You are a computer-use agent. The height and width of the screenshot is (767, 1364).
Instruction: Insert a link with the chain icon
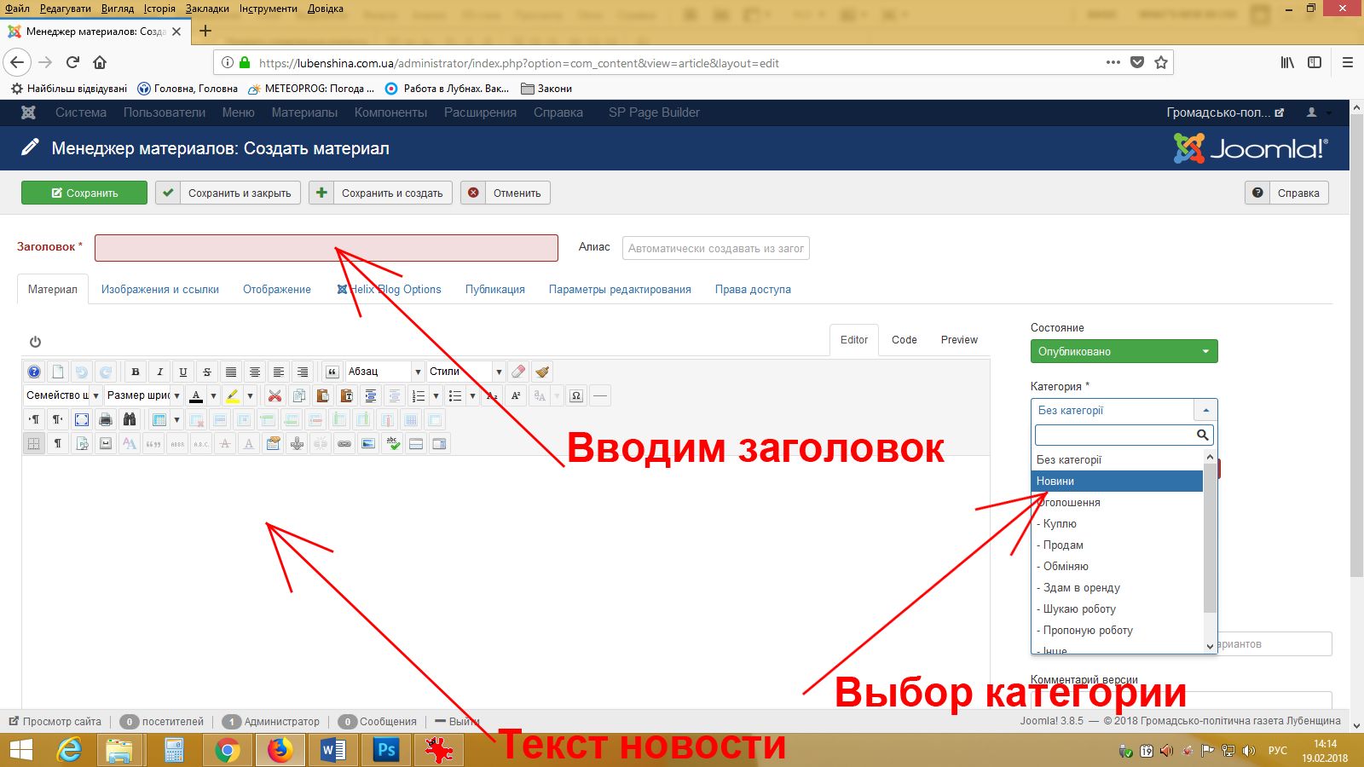coord(344,443)
